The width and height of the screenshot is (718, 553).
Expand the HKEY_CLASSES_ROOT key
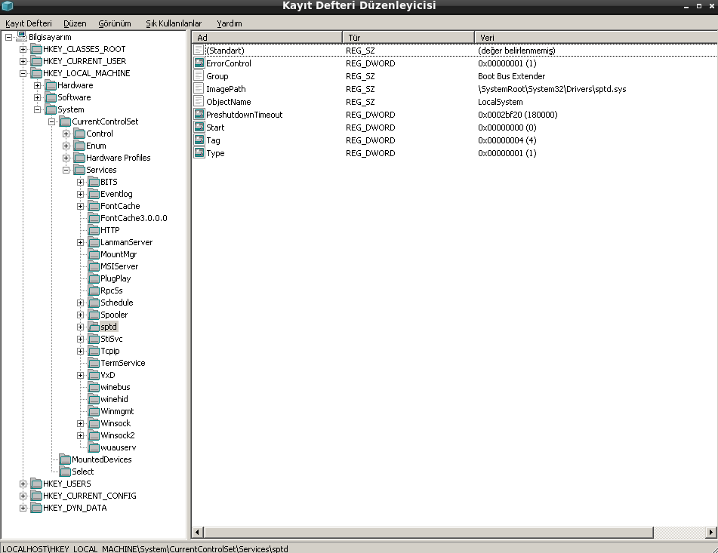[23, 49]
